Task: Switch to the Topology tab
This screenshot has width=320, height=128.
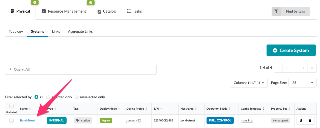Action: (16, 31)
